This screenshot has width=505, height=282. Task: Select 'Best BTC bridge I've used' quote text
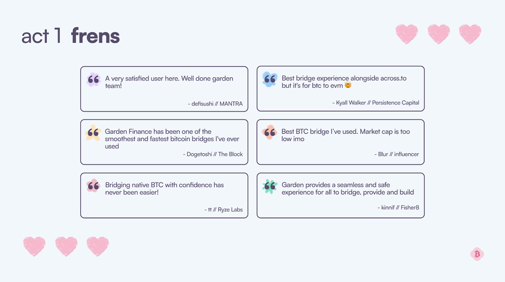[x=345, y=135]
